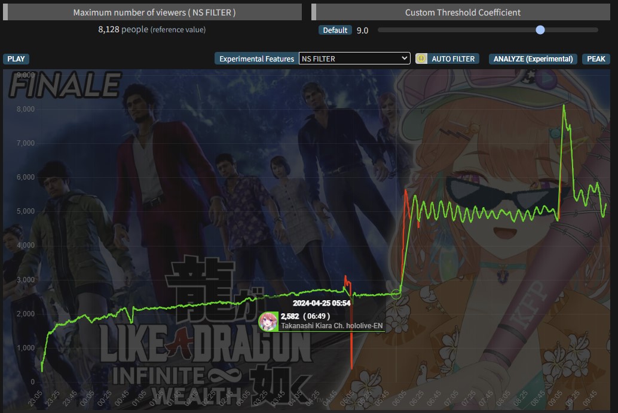Click the Custom Threshold Coefficient slider track
618x413 pixels.
point(488,30)
